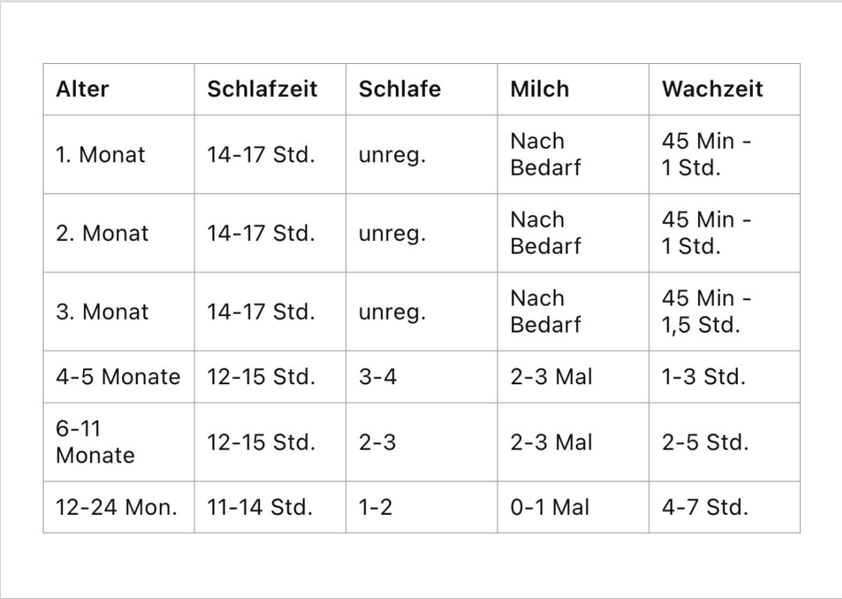Click the "12-24 Mon." cell
Screen dimensions: 842x599
point(117,507)
